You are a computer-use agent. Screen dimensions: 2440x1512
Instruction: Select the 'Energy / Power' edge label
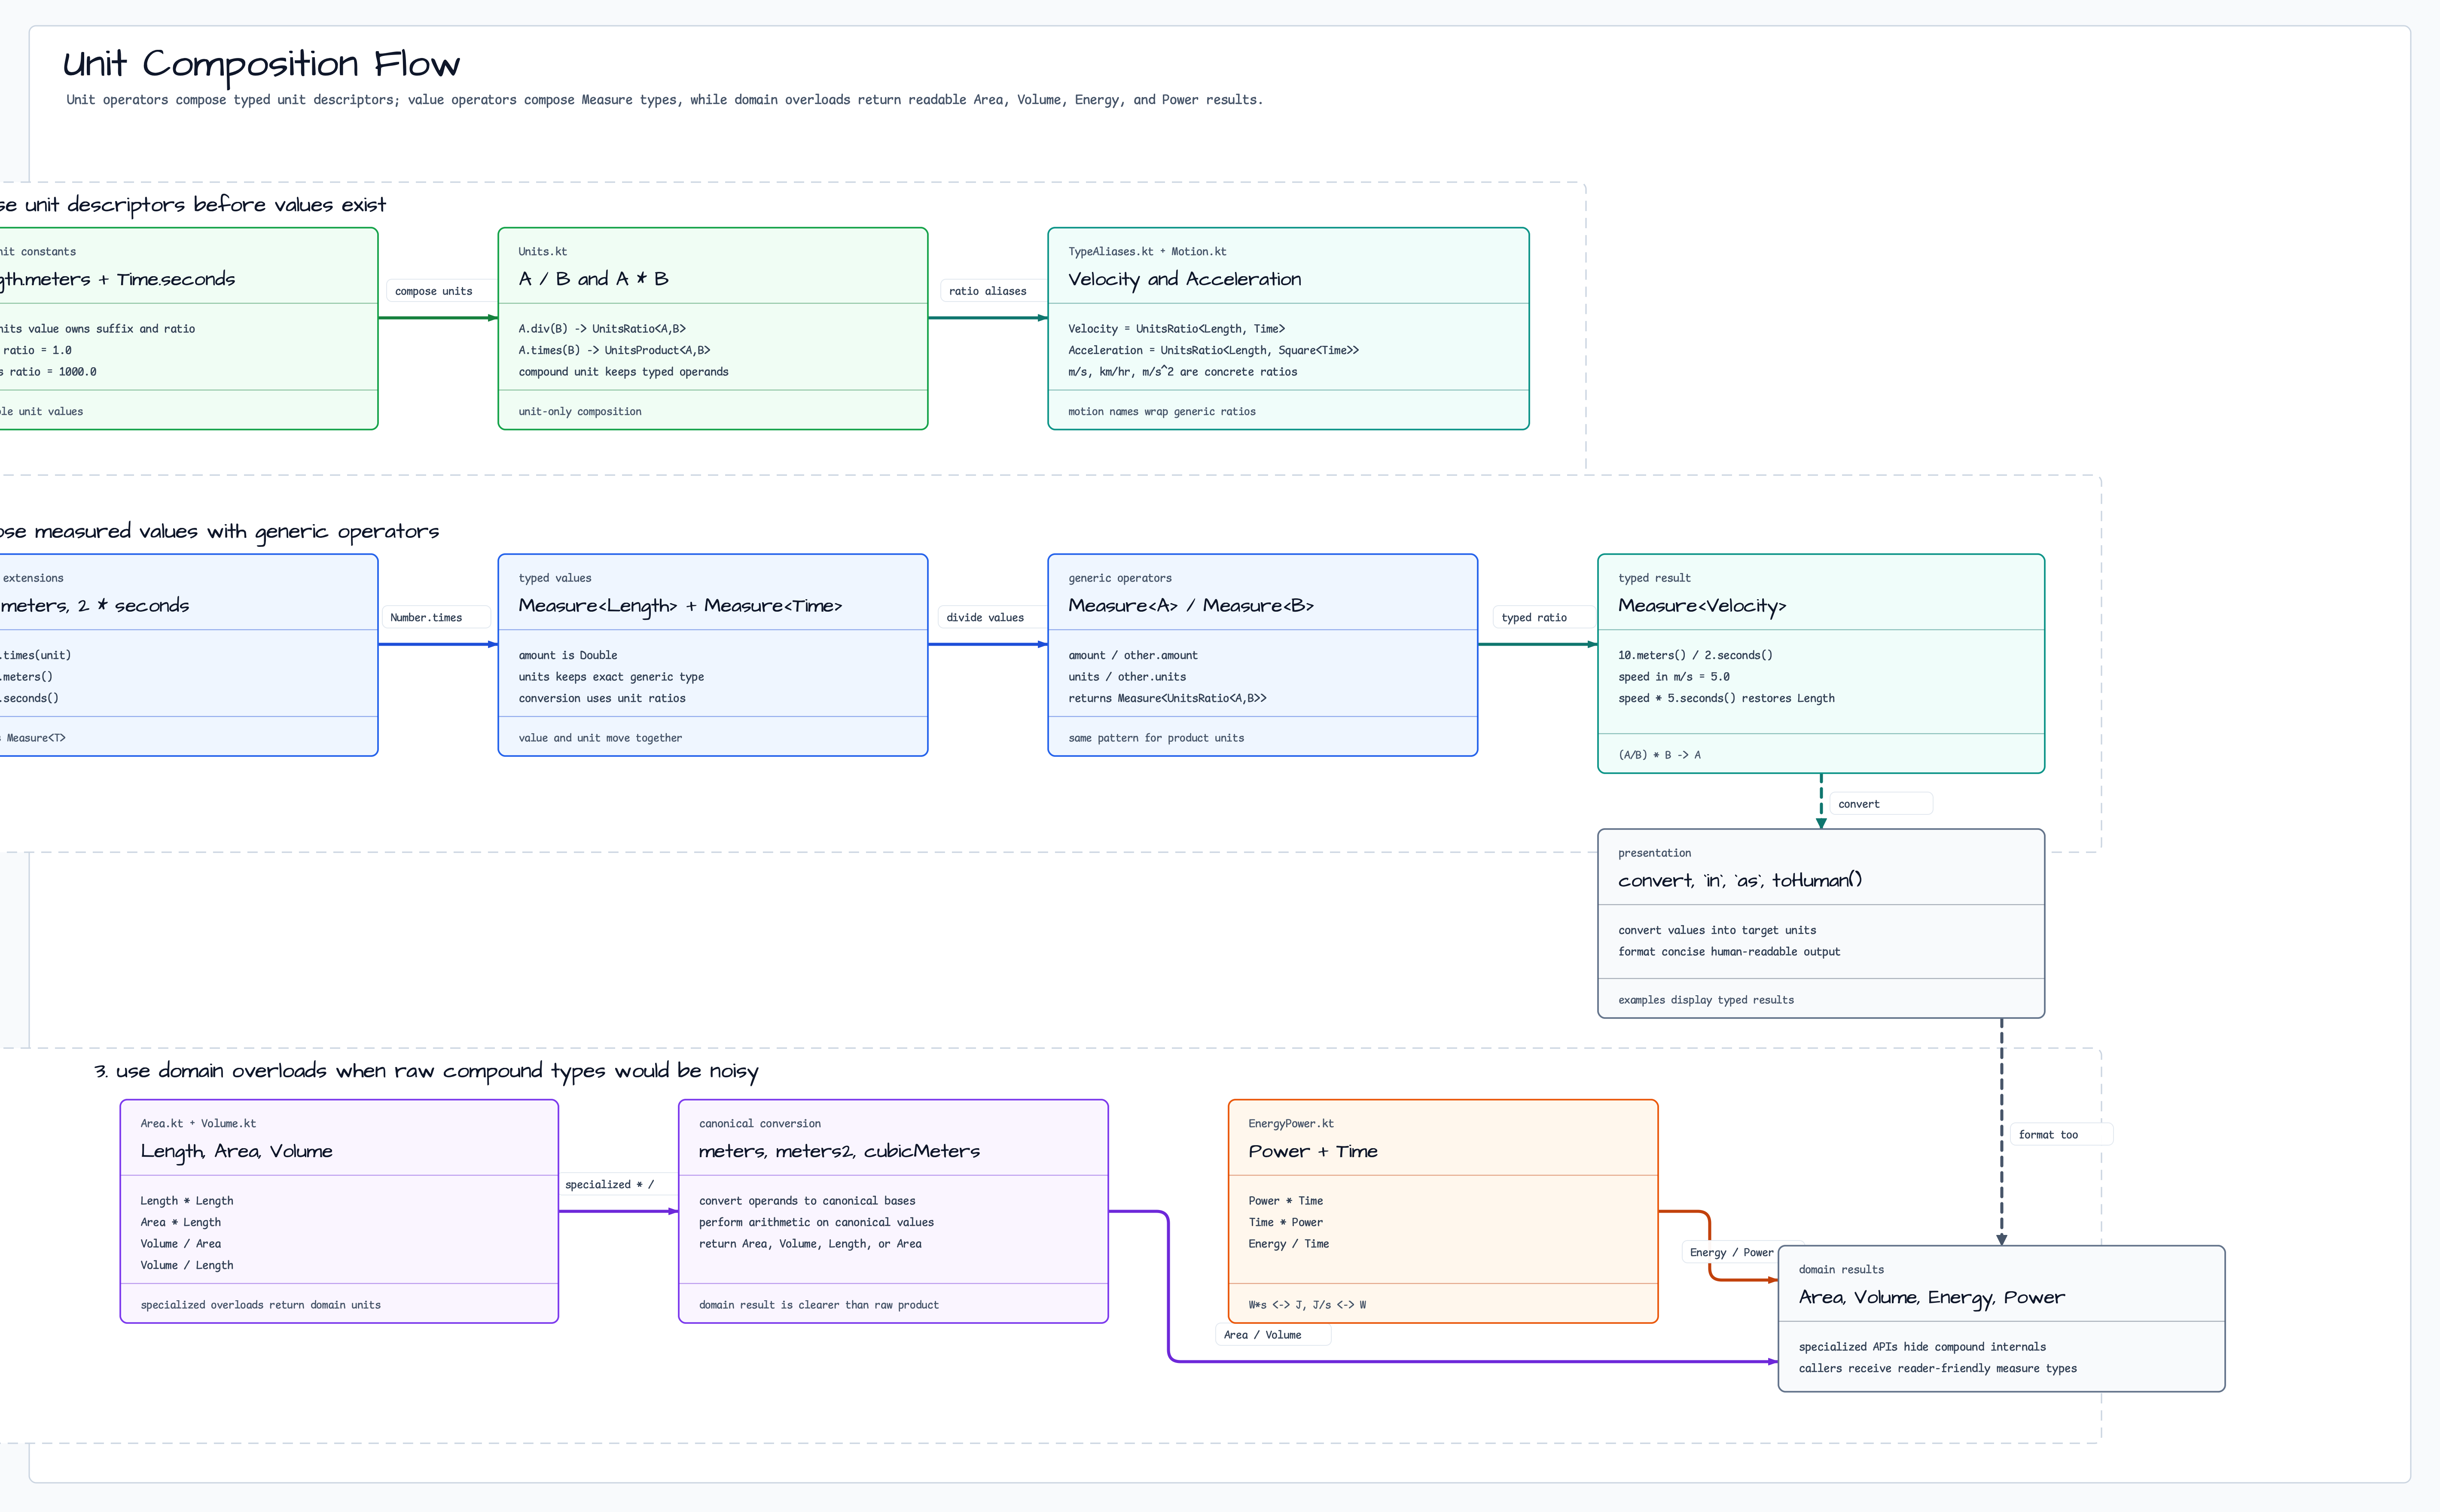(x=1731, y=1253)
